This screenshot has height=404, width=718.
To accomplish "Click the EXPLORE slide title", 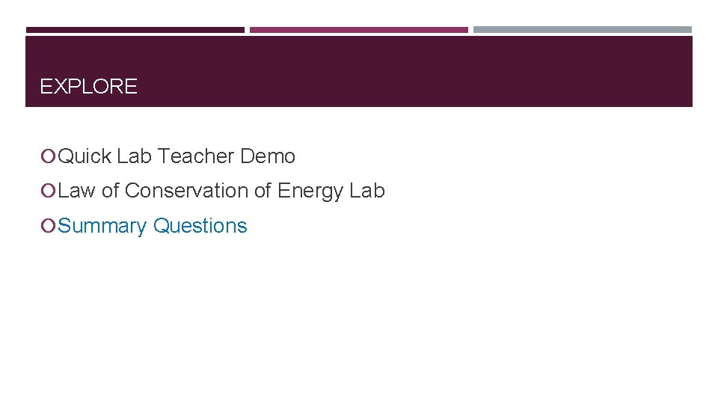I will [x=88, y=87].
